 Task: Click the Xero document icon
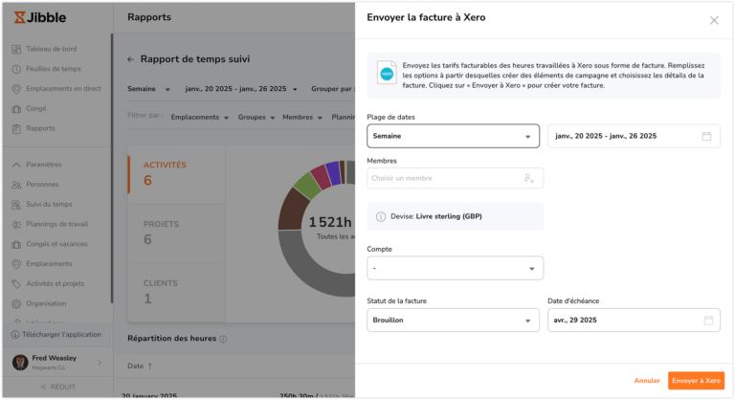[x=387, y=73]
